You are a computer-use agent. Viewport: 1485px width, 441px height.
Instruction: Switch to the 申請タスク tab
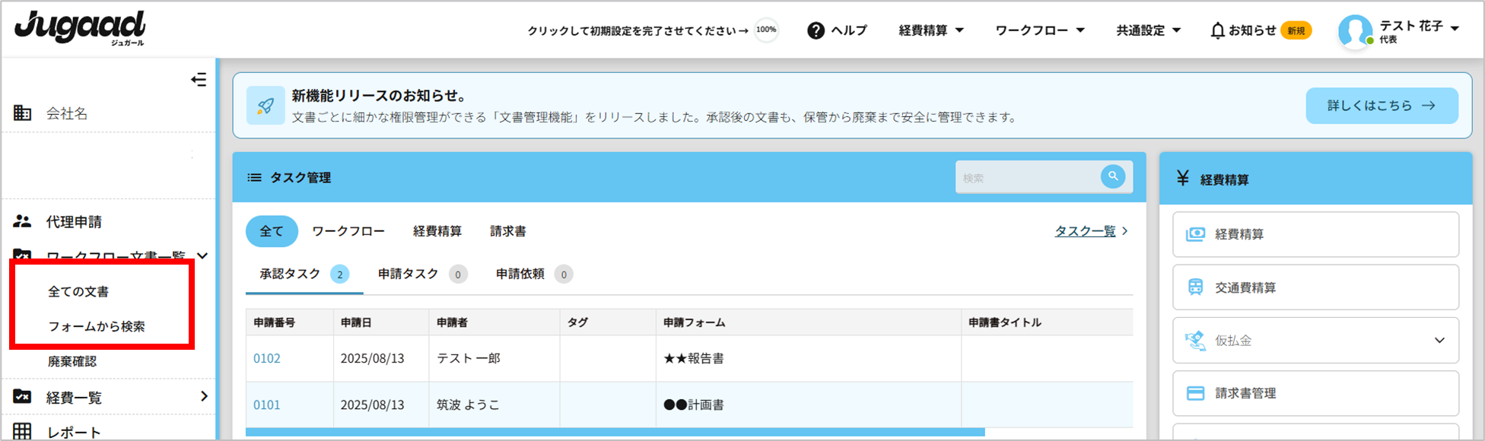[409, 274]
